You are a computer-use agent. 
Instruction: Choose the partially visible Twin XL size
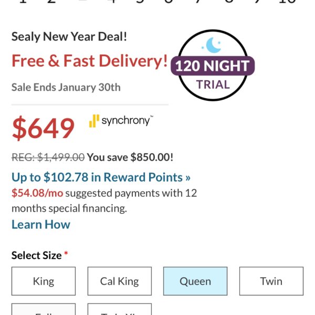pyautogui.click(x=120, y=309)
